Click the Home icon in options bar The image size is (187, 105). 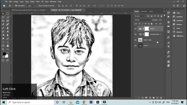tap(4, 6)
